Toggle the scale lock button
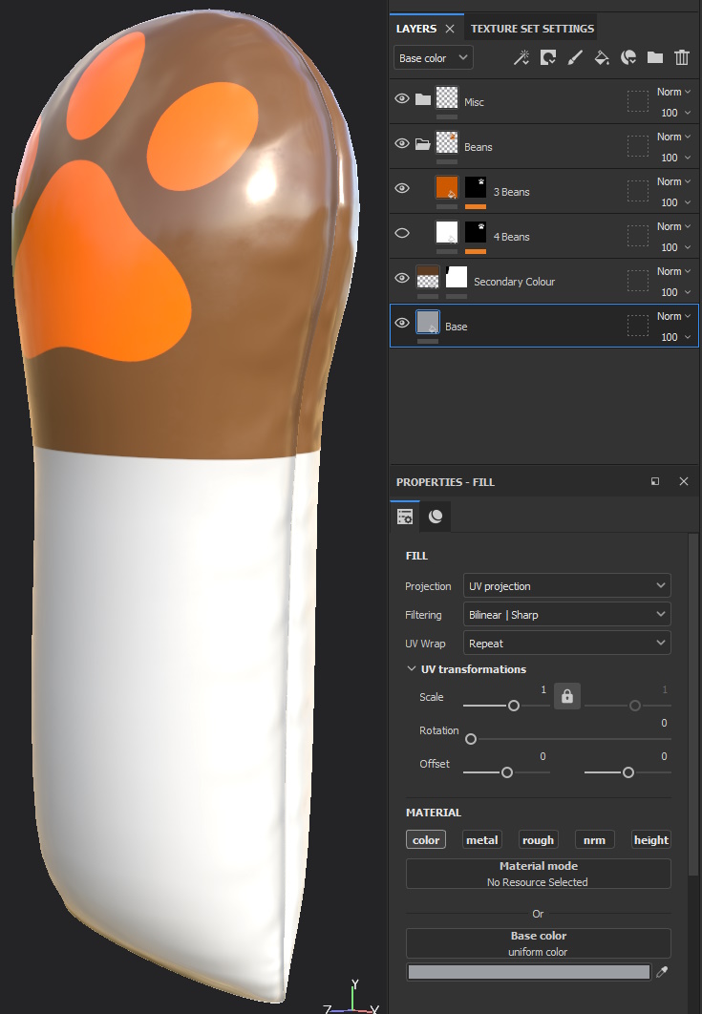The height and width of the screenshot is (1014, 702). tap(567, 696)
